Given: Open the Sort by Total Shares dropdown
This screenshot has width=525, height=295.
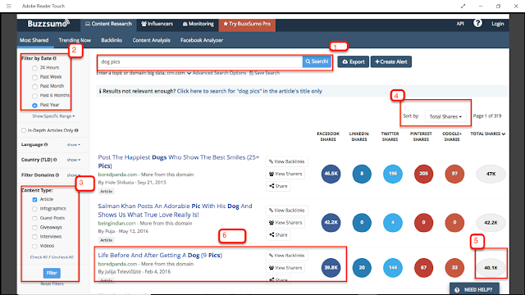Looking at the screenshot, I should 445,116.
